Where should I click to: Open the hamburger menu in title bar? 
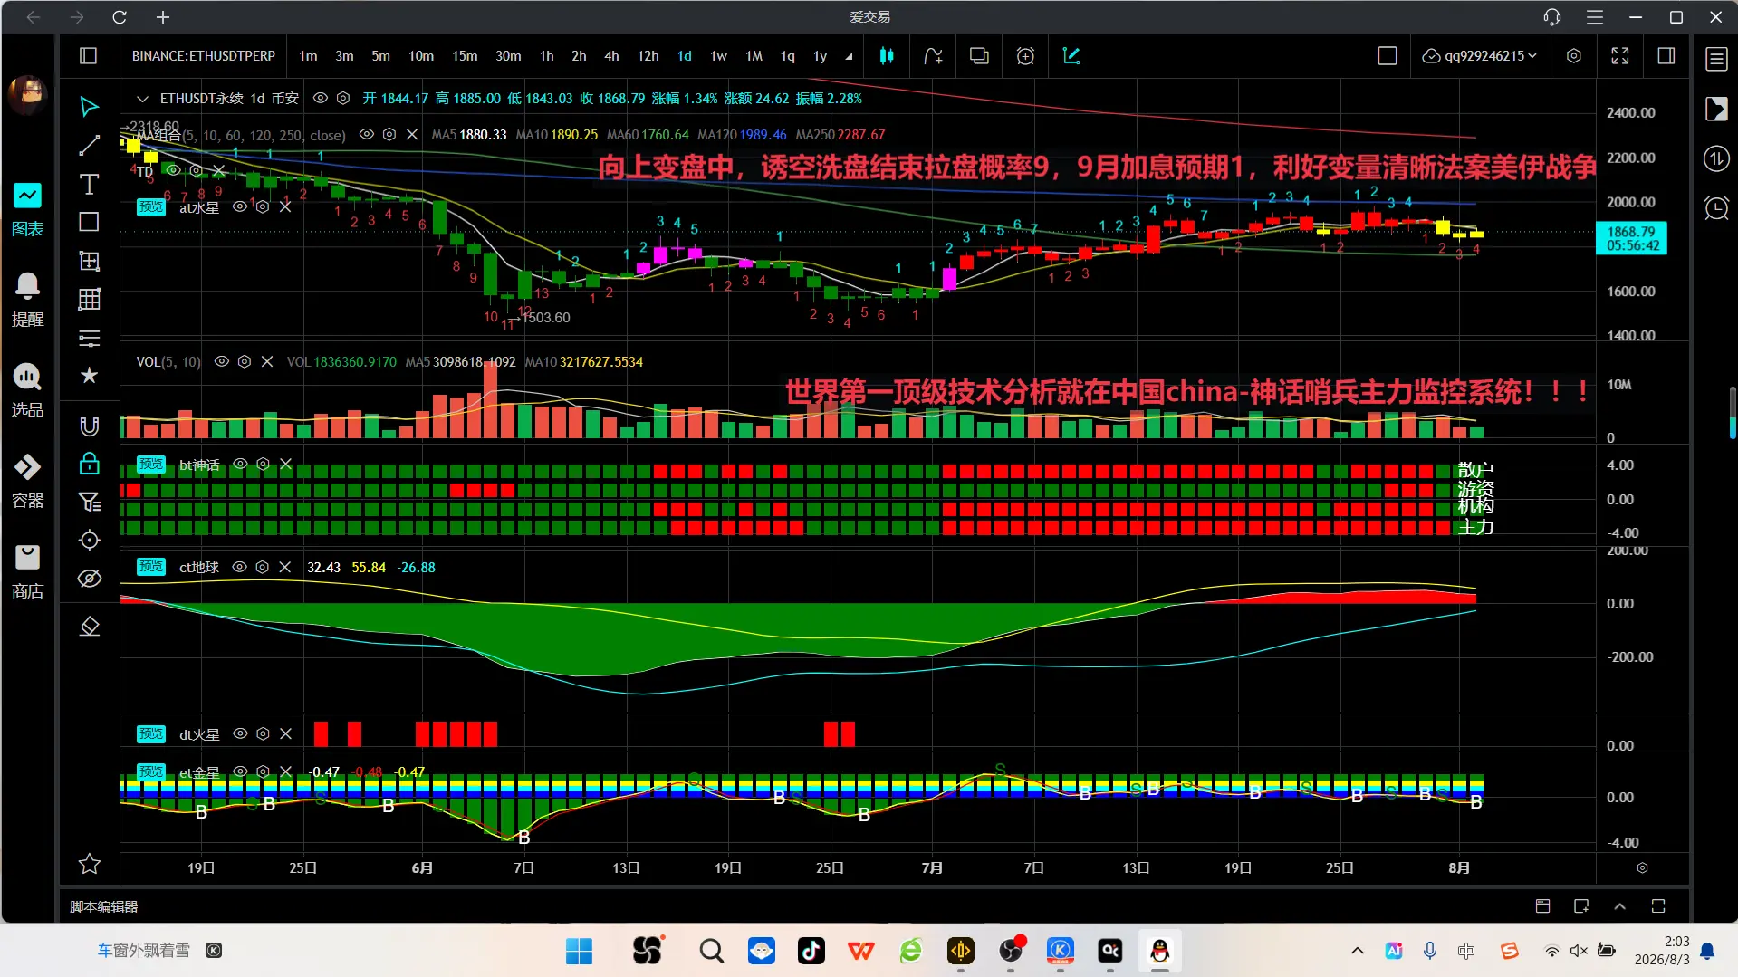[x=1595, y=17]
